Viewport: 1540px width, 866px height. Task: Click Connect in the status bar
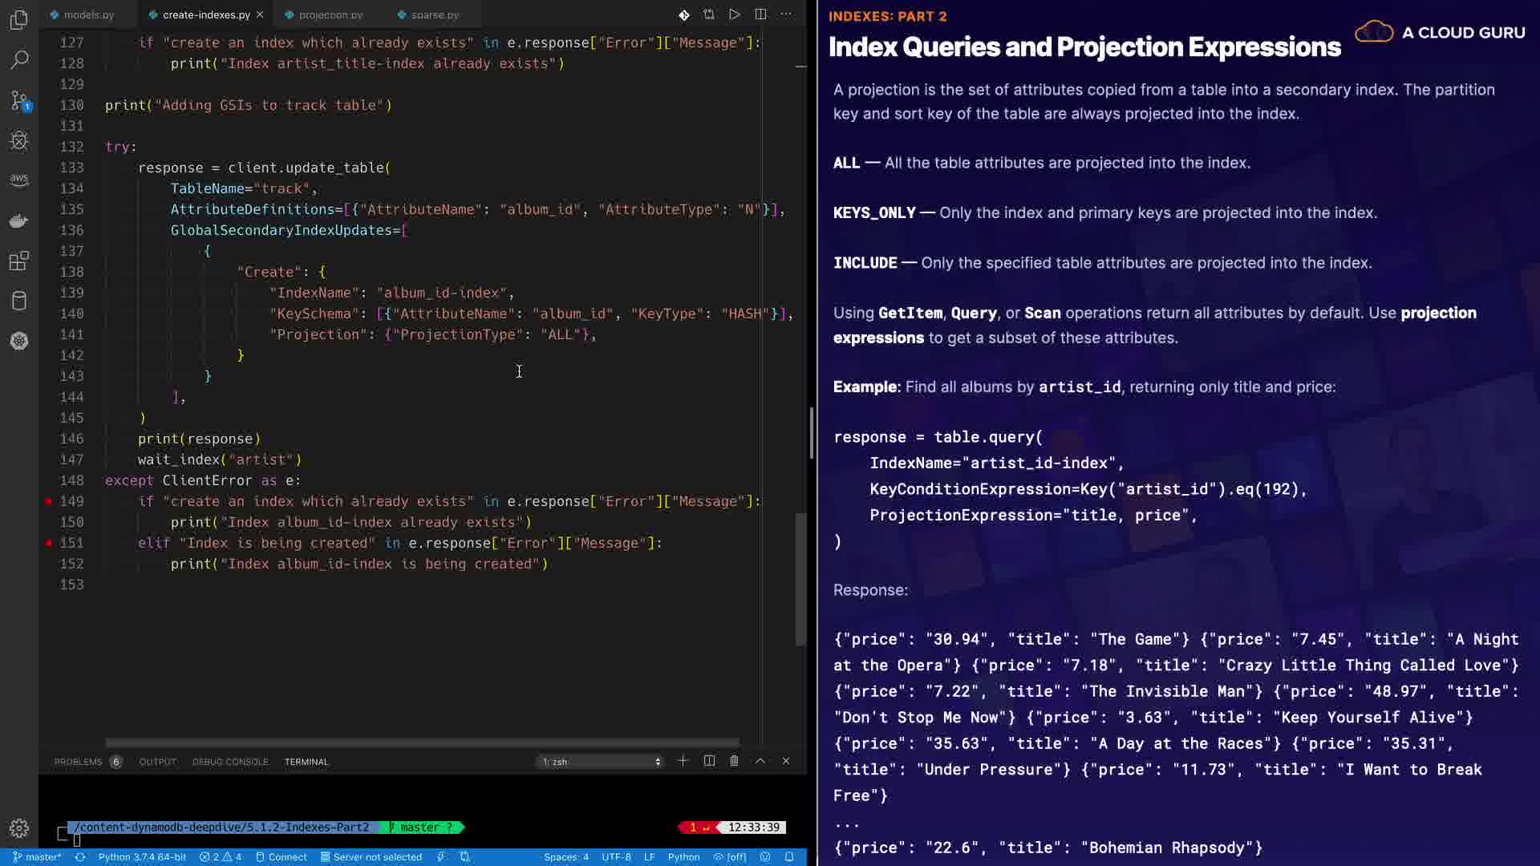point(282,857)
